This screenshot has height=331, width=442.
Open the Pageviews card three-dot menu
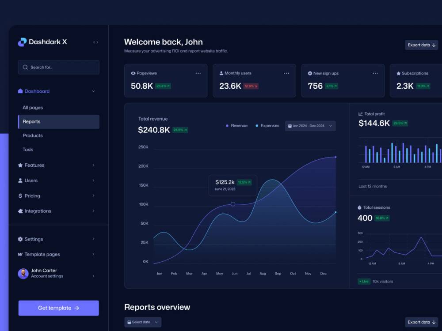[x=198, y=73]
